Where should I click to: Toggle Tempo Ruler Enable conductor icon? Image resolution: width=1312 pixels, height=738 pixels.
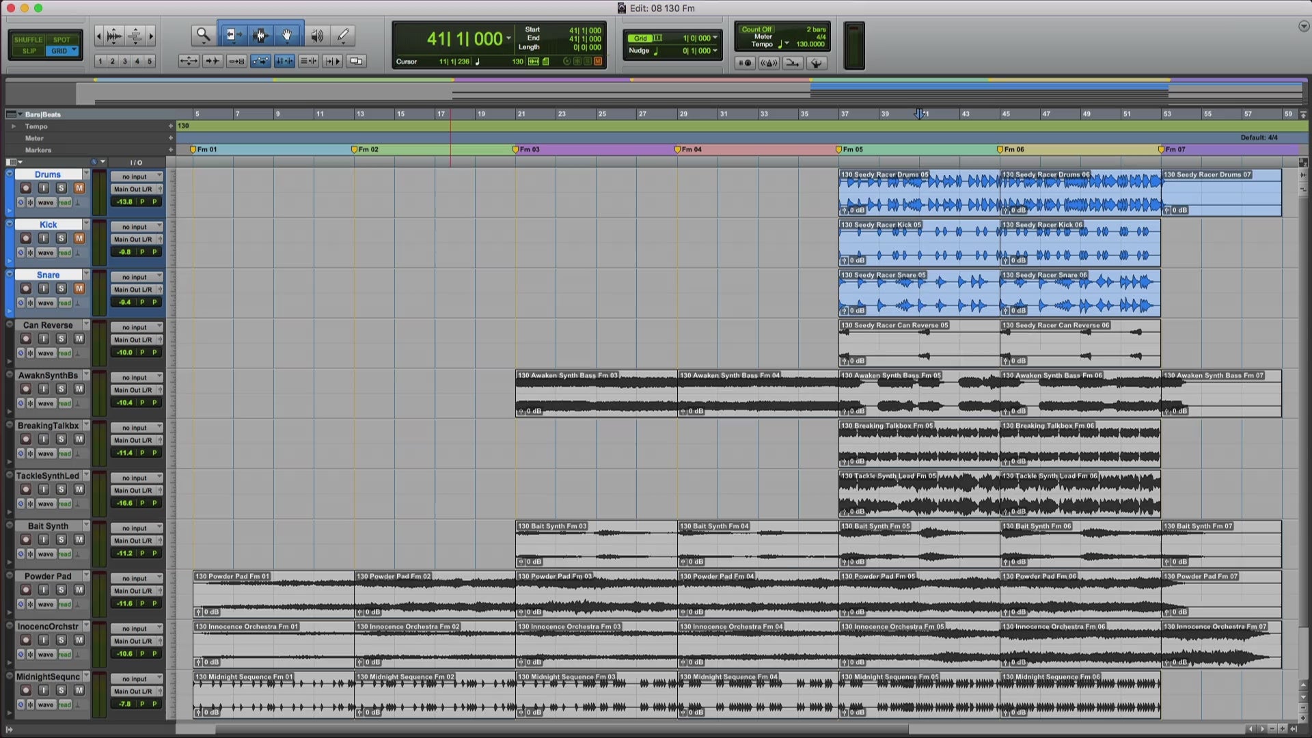(816, 63)
